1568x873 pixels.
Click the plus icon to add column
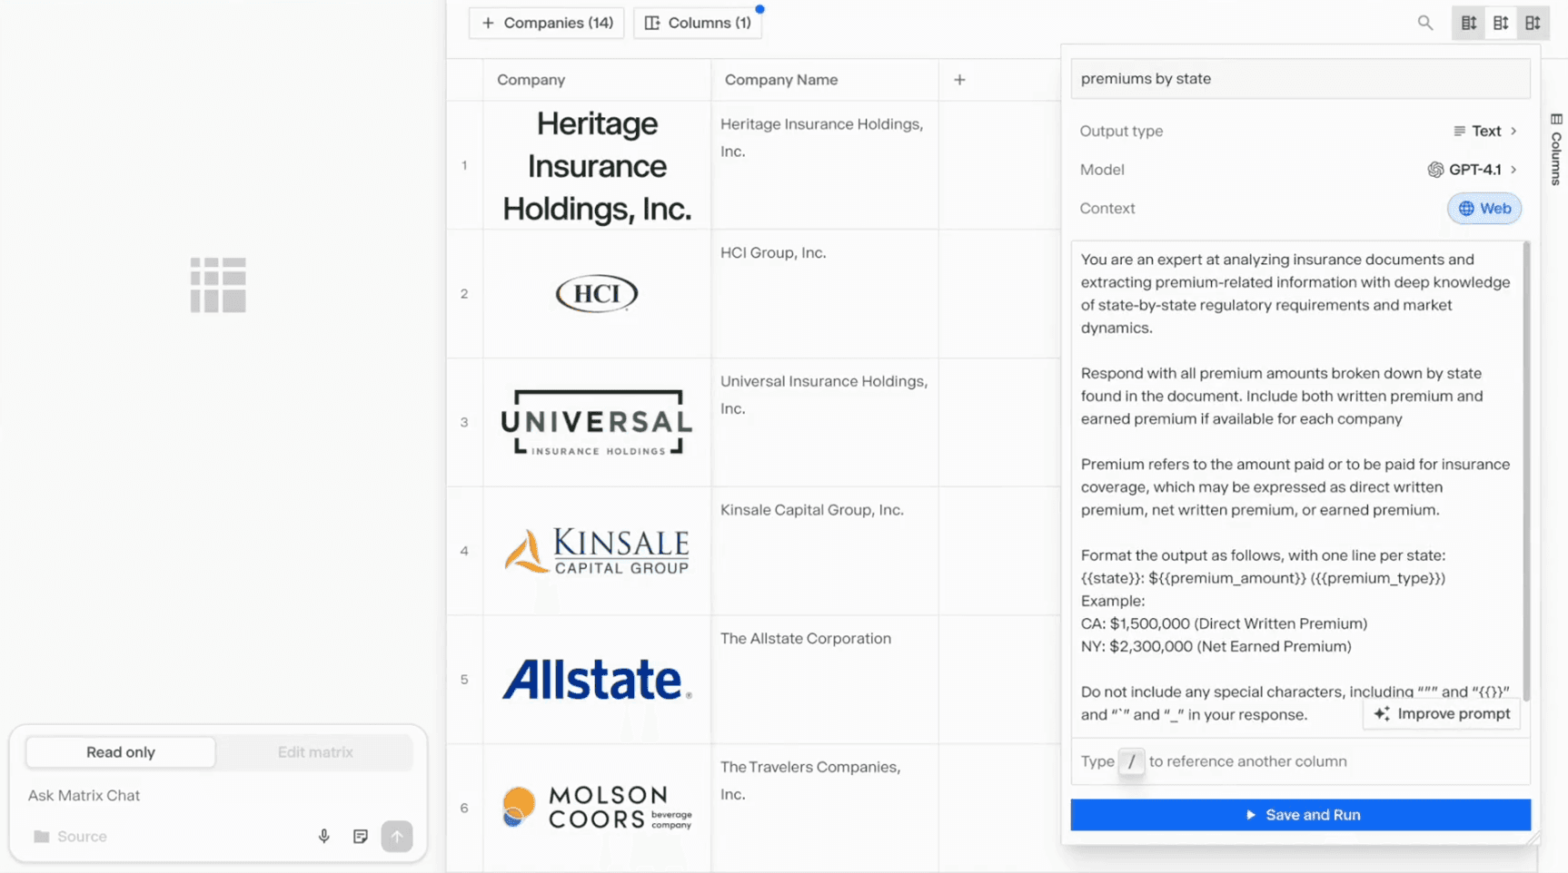959,80
